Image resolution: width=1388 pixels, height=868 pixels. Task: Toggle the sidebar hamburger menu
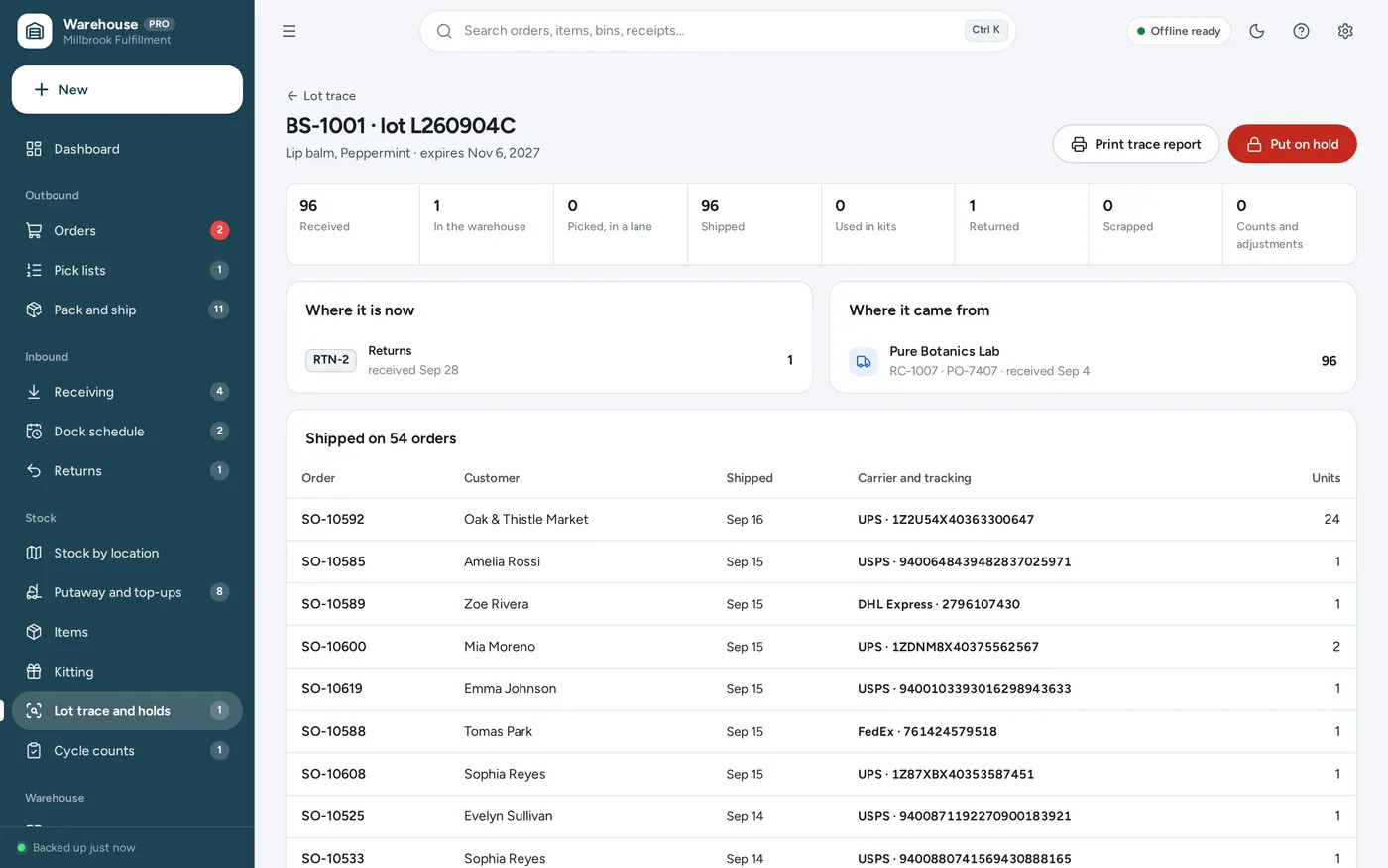pos(289,31)
